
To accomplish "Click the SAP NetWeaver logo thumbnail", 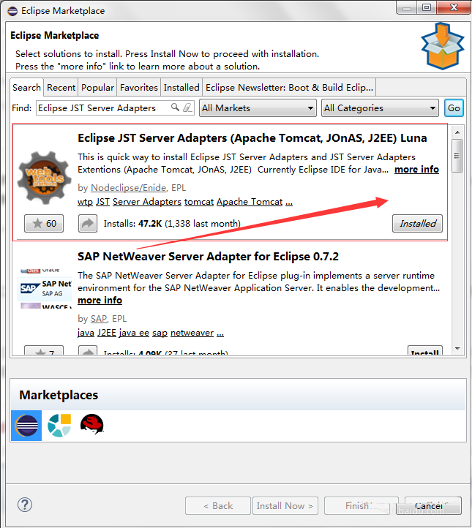I will [x=45, y=288].
